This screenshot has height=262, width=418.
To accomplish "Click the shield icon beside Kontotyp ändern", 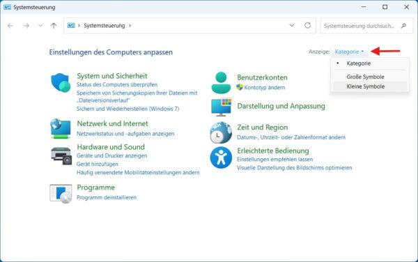I will [240, 87].
